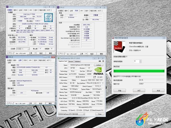Click the Close button in GPU-Z
This screenshot has height=128, width=171.
100,114
